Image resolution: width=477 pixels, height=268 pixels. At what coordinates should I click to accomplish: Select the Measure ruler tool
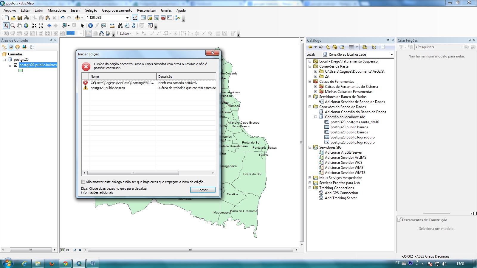click(112, 26)
